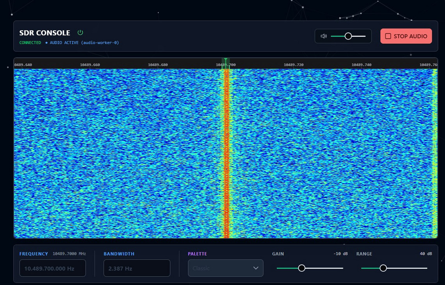Click the Gain slider handle
Viewport: 445px width, 285px height.
point(301,268)
